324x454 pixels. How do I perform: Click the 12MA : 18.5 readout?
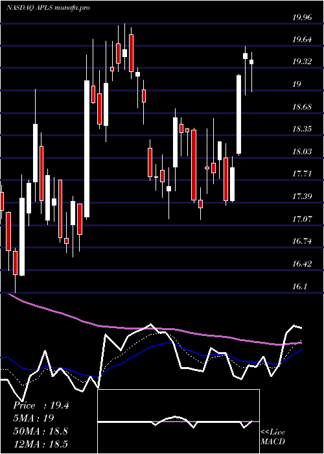(x=40, y=444)
